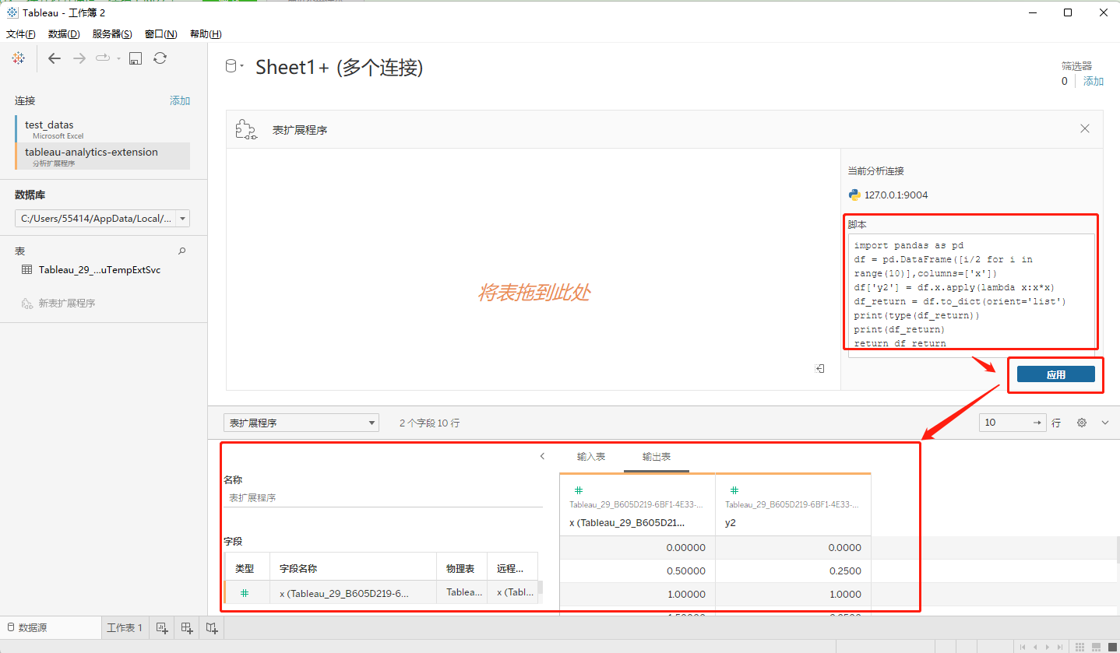Open the 服务器(S) menu
1120x653 pixels.
(112, 34)
